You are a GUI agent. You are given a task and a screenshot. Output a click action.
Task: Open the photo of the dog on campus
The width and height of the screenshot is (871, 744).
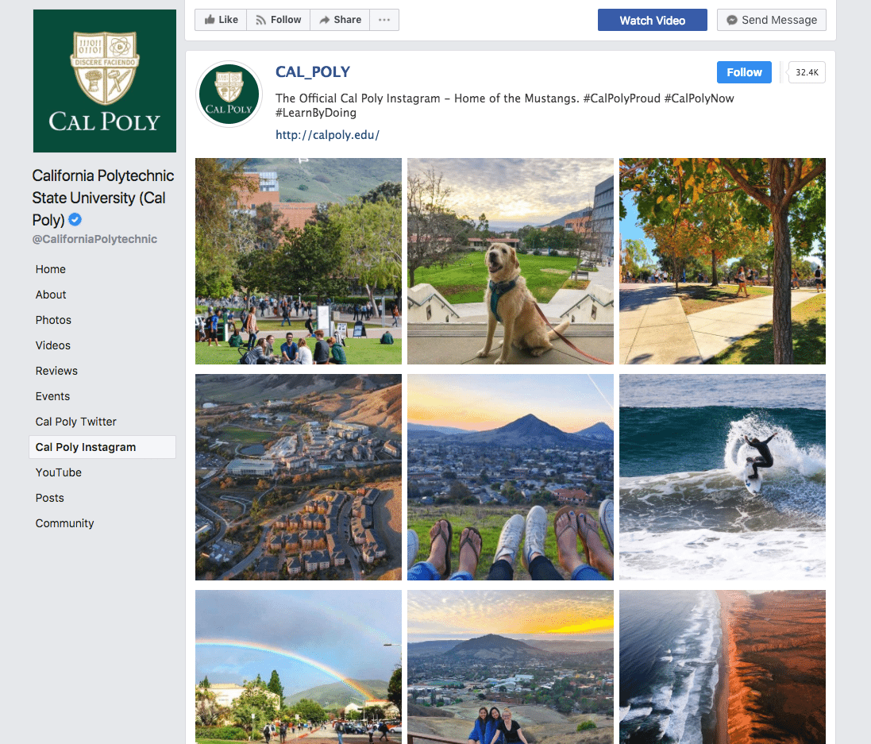click(x=510, y=260)
